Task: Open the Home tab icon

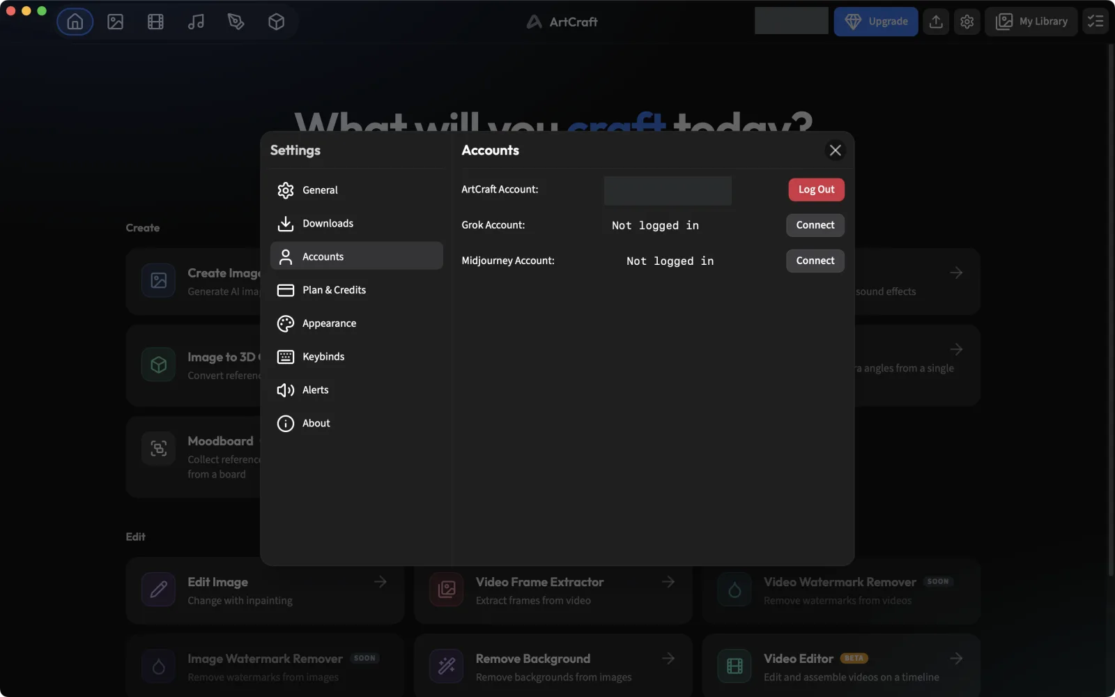Action: click(75, 22)
